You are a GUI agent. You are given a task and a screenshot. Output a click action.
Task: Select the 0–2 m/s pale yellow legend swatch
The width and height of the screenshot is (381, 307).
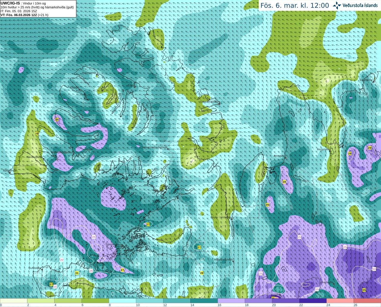pos(14,301)
